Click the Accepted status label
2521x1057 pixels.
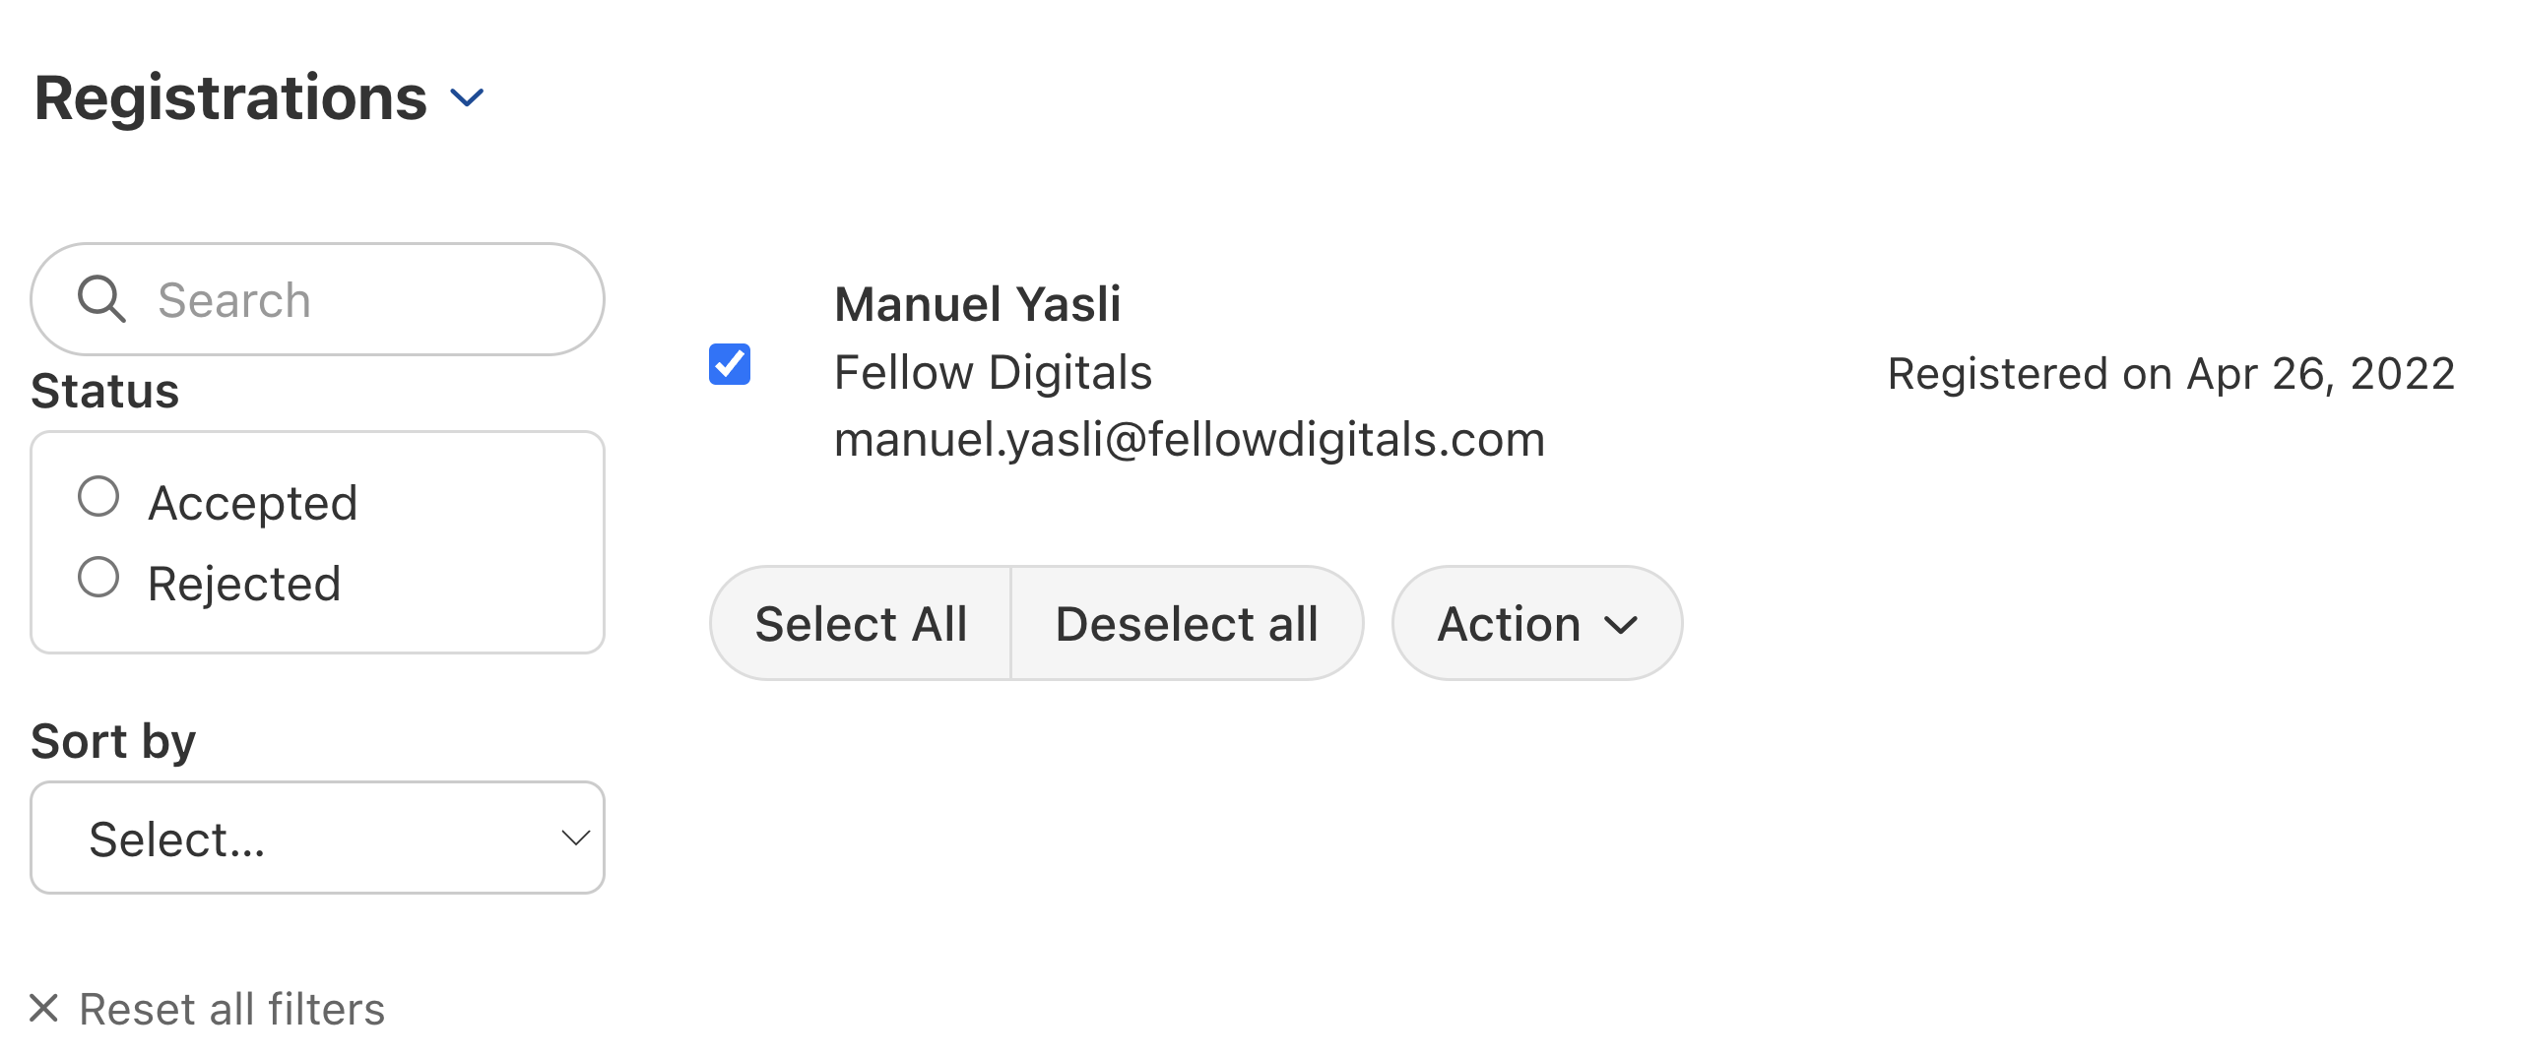[252, 503]
